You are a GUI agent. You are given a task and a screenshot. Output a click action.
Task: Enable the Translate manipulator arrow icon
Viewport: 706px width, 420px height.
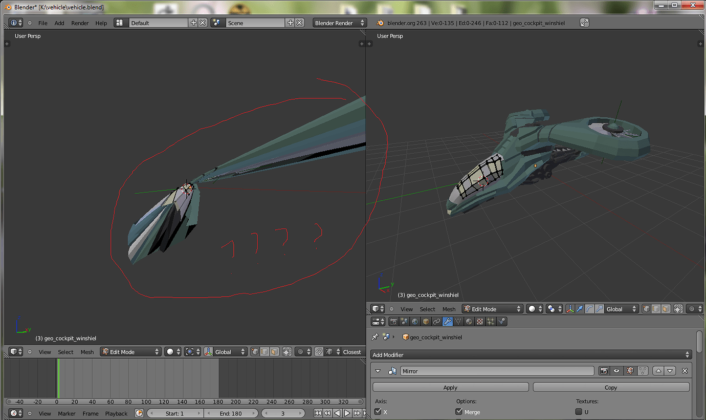pyautogui.click(x=580, y=309)
